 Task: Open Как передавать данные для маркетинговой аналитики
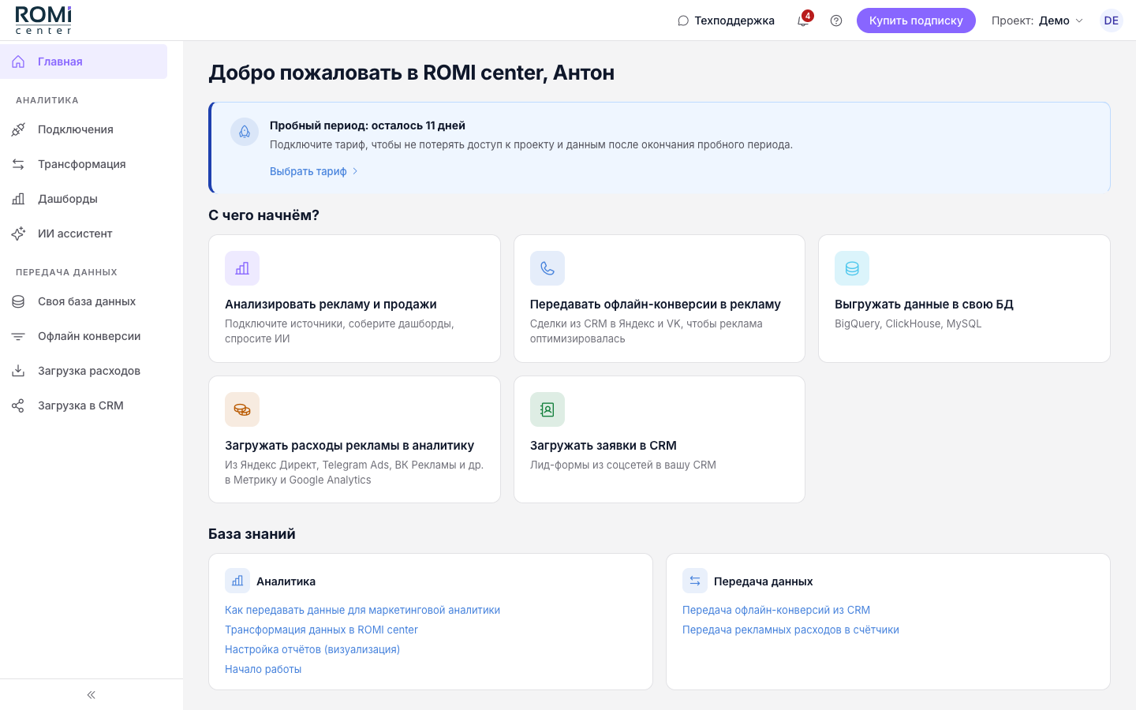click(362, 610)
